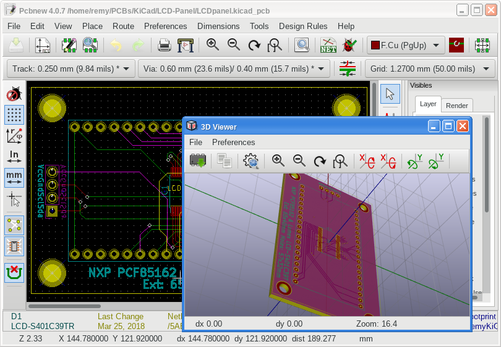Screen dimensions: 501x347
Task: Open 3D Viewer render options gear icon
Action: (x=251, y=161)
